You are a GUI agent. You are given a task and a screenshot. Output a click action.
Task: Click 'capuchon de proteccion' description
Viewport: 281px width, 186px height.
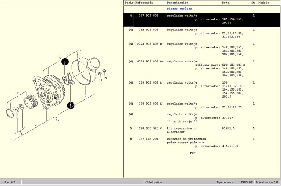pos(186,139)
